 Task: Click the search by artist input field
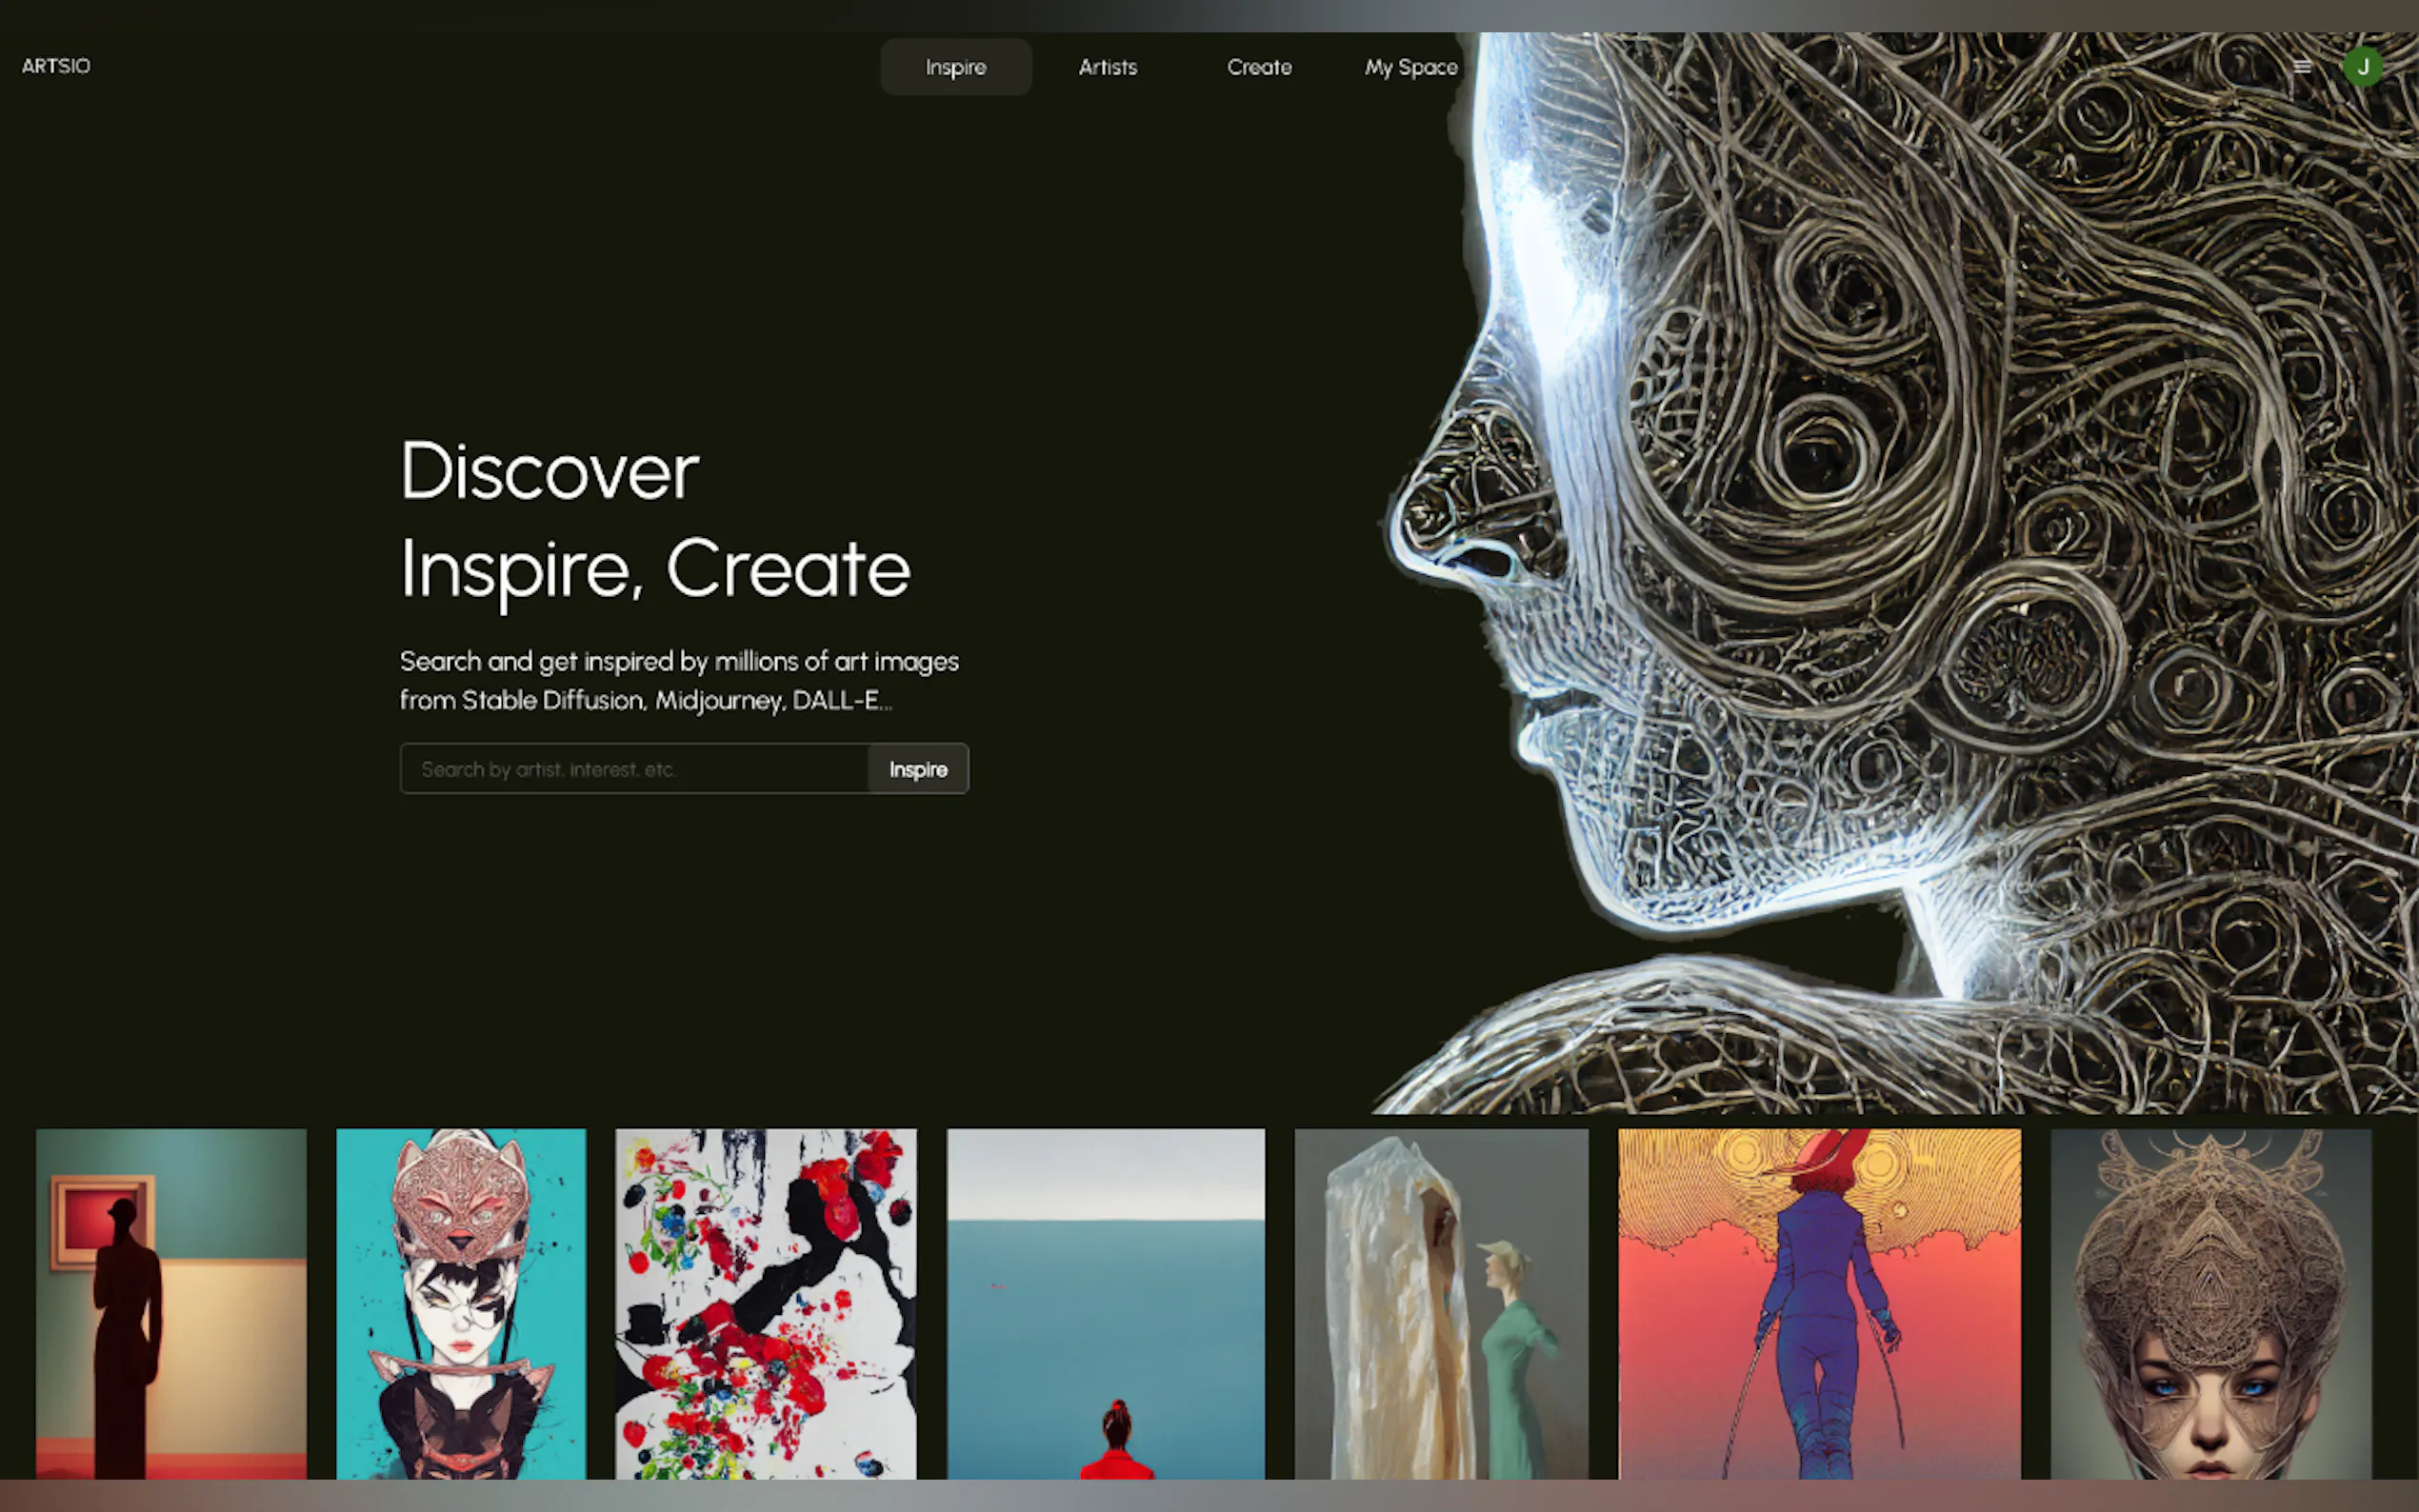pyautogui.click(x=634, y=769)
